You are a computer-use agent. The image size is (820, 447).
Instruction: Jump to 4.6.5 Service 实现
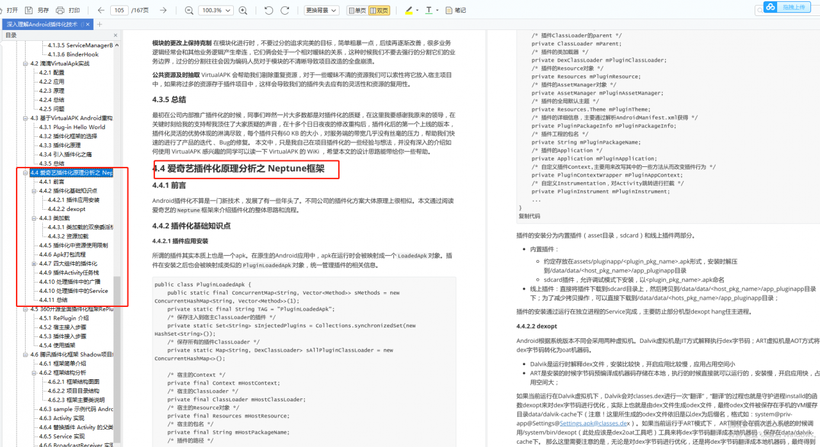coord(61,436)
